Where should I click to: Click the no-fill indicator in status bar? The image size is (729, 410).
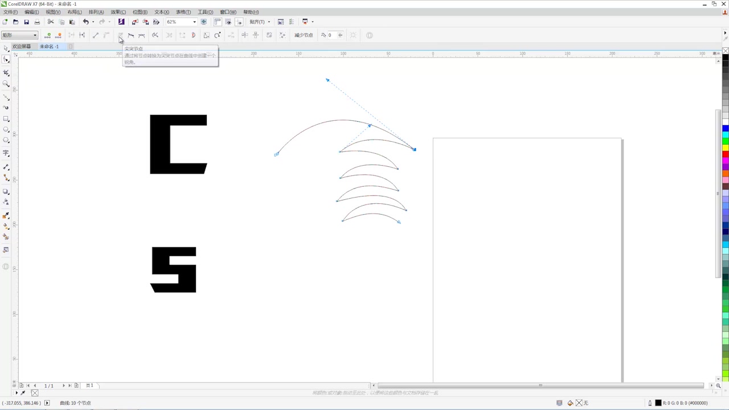tap(579, 403)
